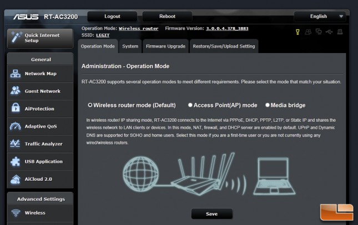Screen dimensions: 358x225
Task: Click the printer status icon
Action: pos(340,32)
